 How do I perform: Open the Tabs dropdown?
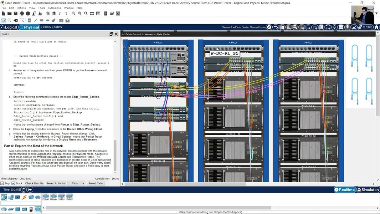pyautogui.click(x=76, y=183)
